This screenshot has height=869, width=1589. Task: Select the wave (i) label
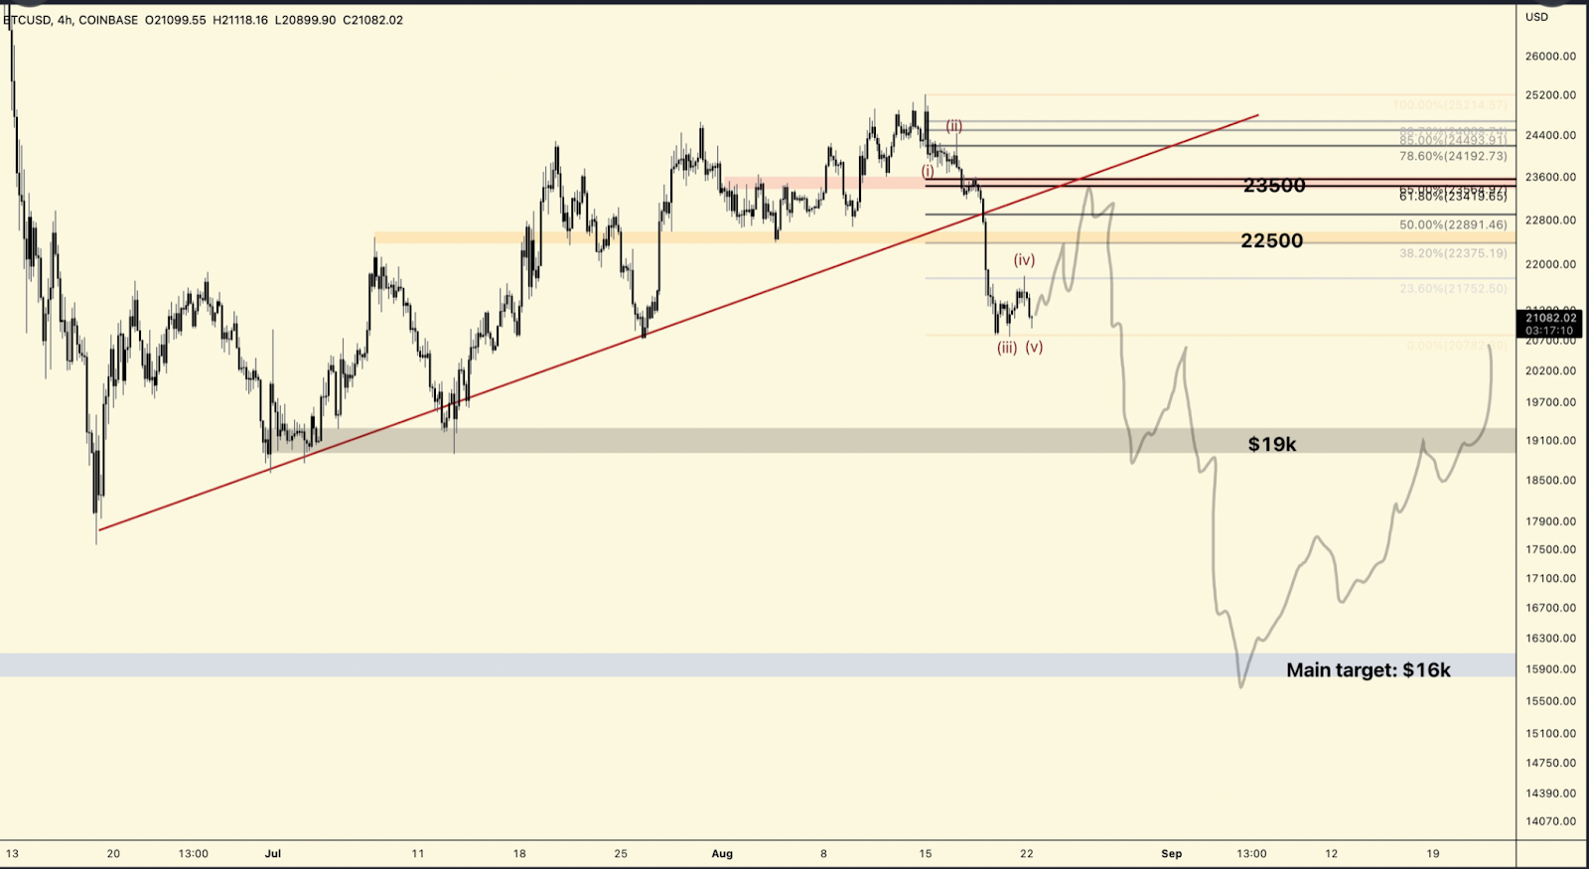(x=928, y=171)
